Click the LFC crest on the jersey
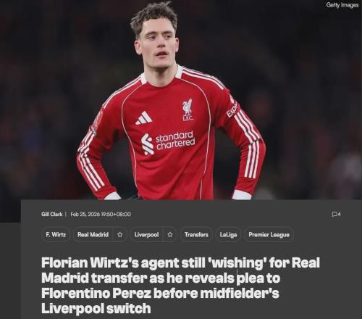 188,109
